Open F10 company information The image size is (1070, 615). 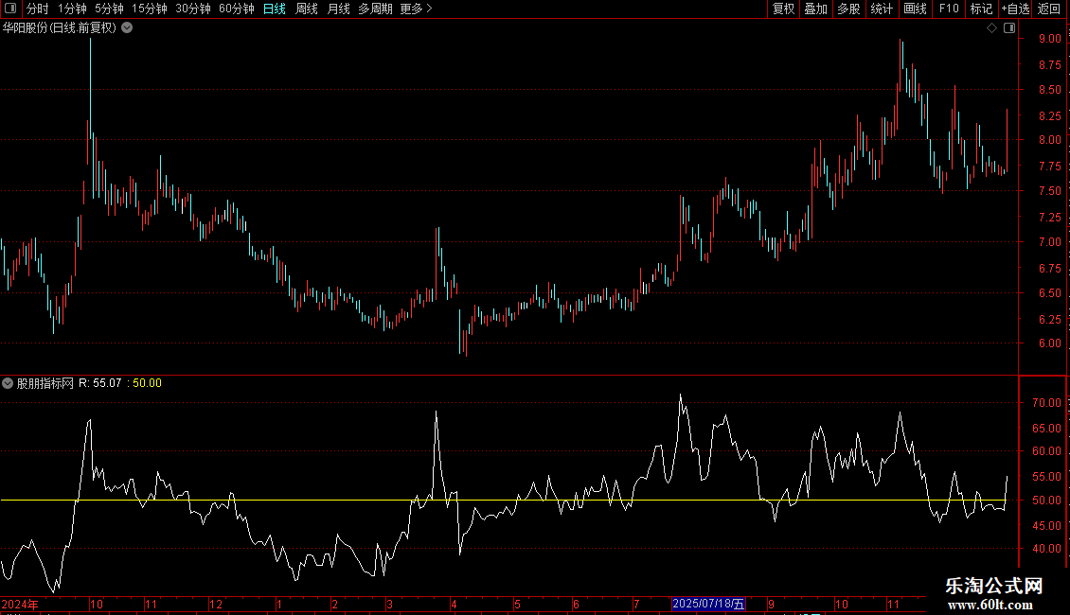click(949, 9)
